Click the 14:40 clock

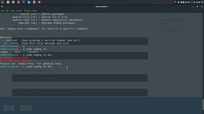coord(198,2)
